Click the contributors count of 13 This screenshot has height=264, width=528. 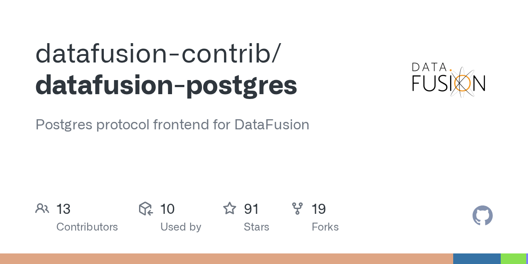click(63, 209)
